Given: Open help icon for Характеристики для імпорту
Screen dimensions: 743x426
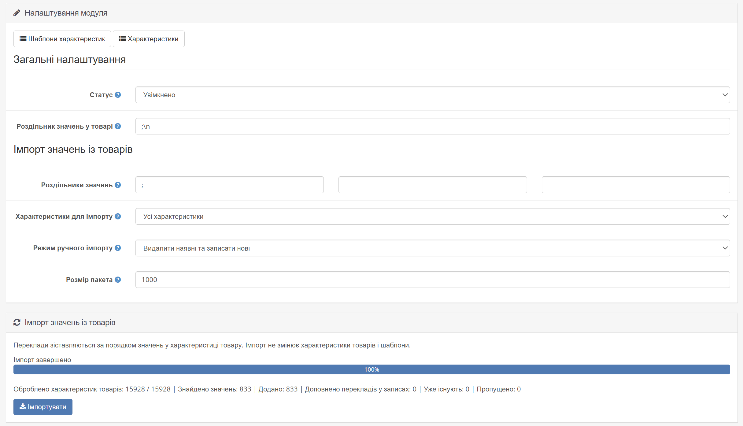Looking at the screenshot, I should (118, 216).
